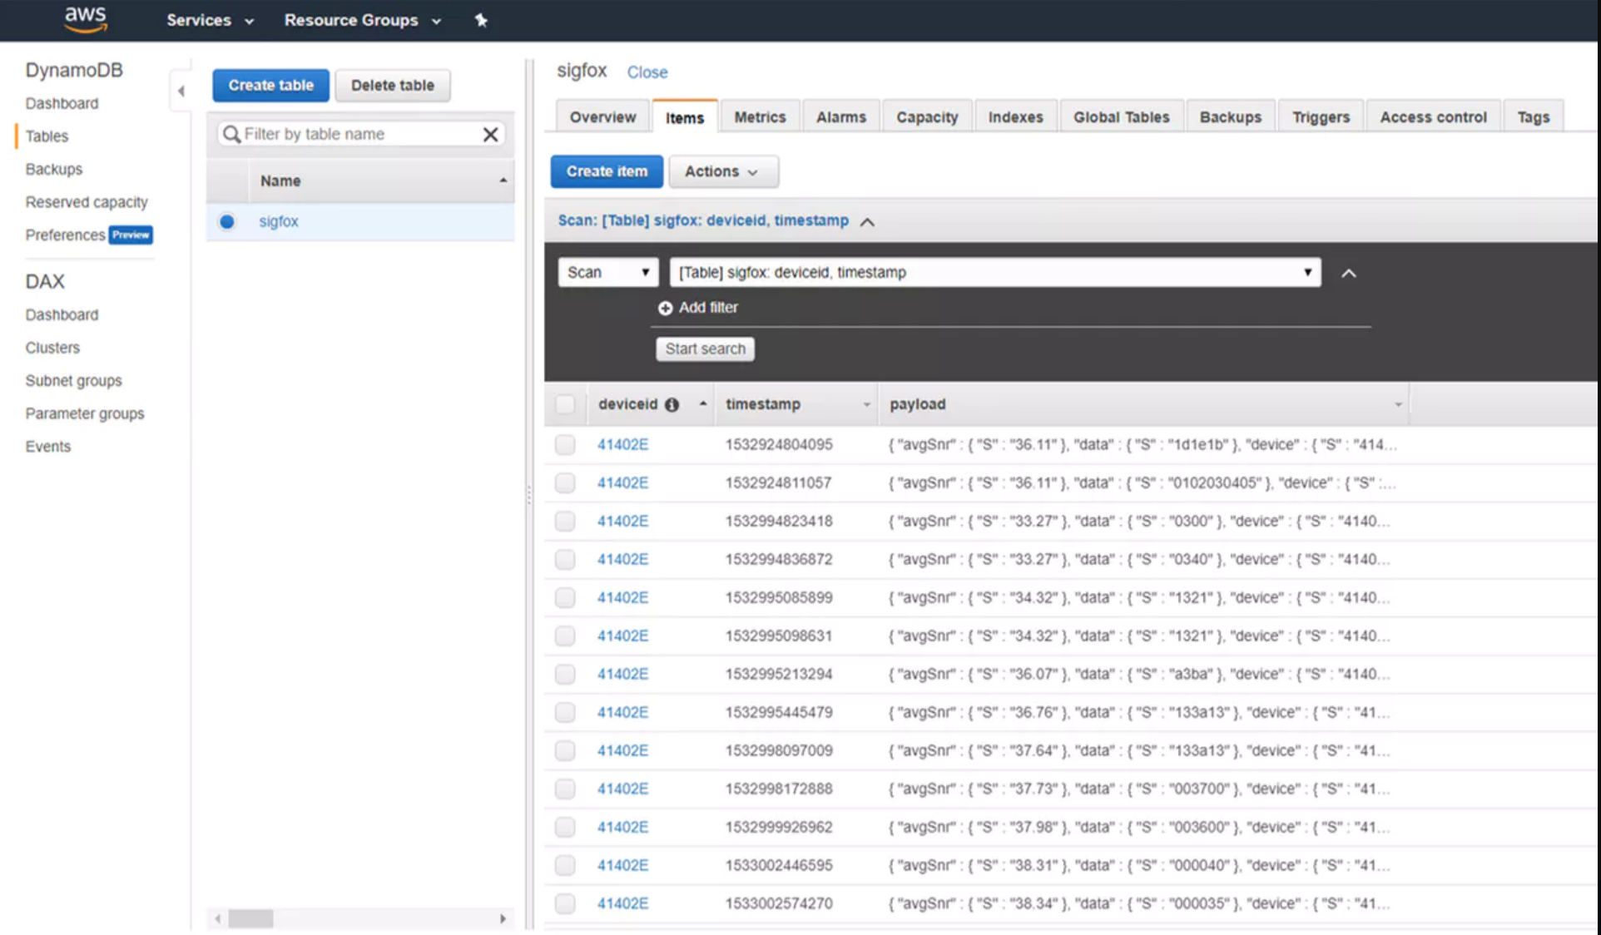Screen dimensions: 1601x935
Task: Open the table/index selection dropdown
Action: 995,272
